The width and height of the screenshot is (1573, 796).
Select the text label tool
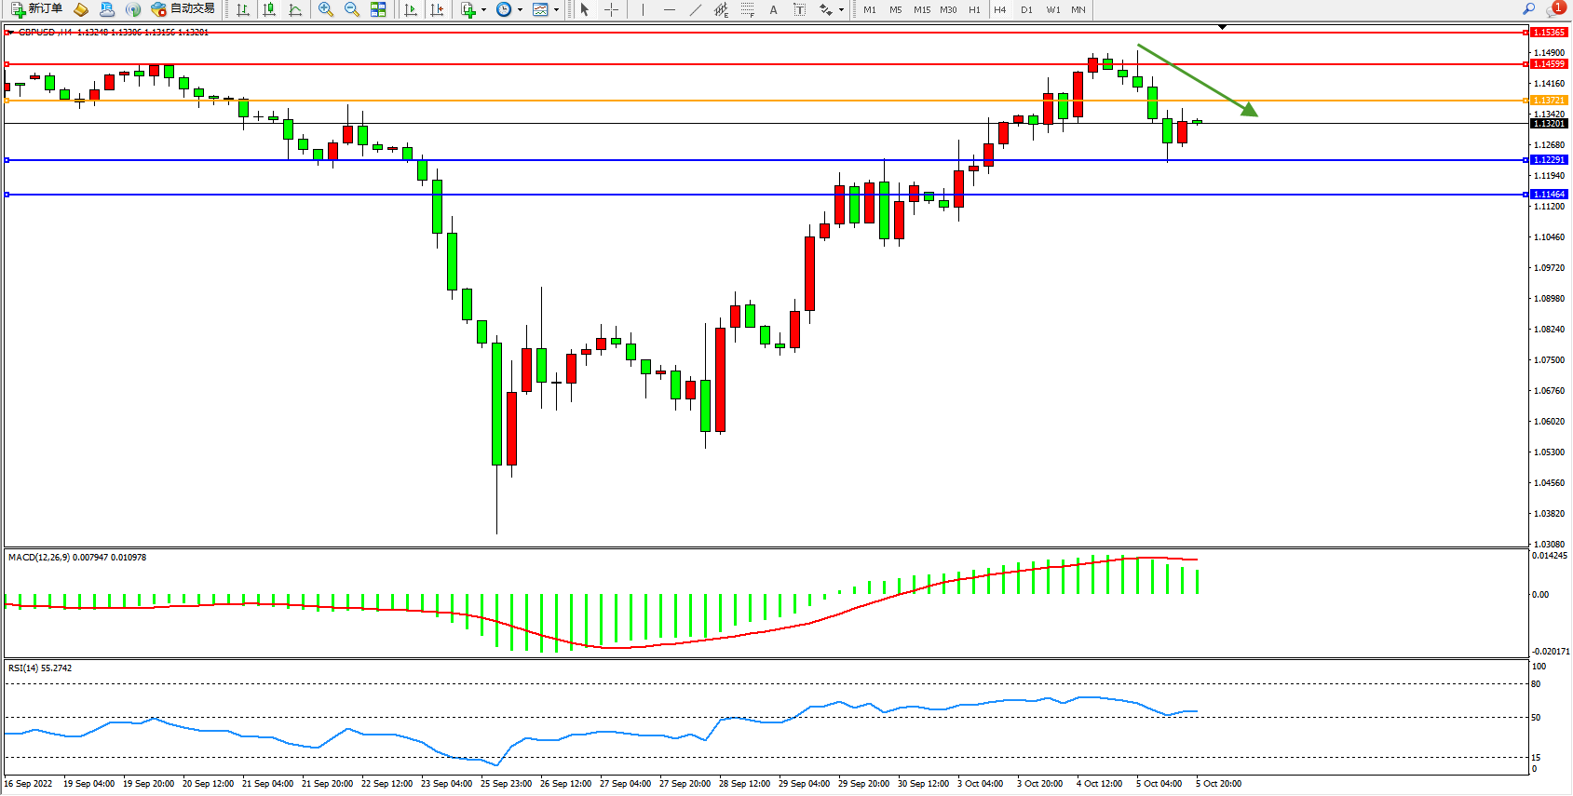(x=773, y=9)
